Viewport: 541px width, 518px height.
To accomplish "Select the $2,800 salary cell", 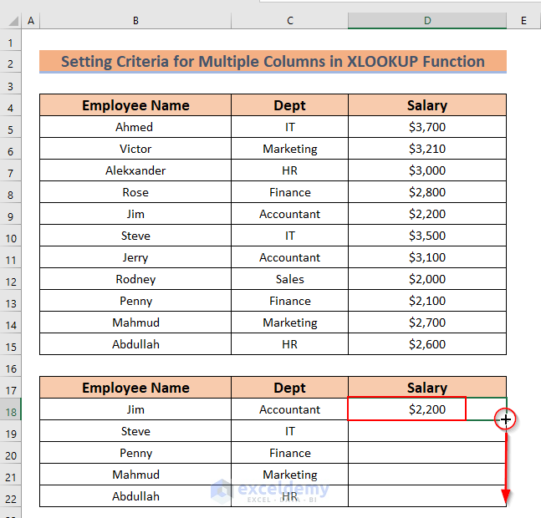I will pyautogui.click(x=427, y=192).
